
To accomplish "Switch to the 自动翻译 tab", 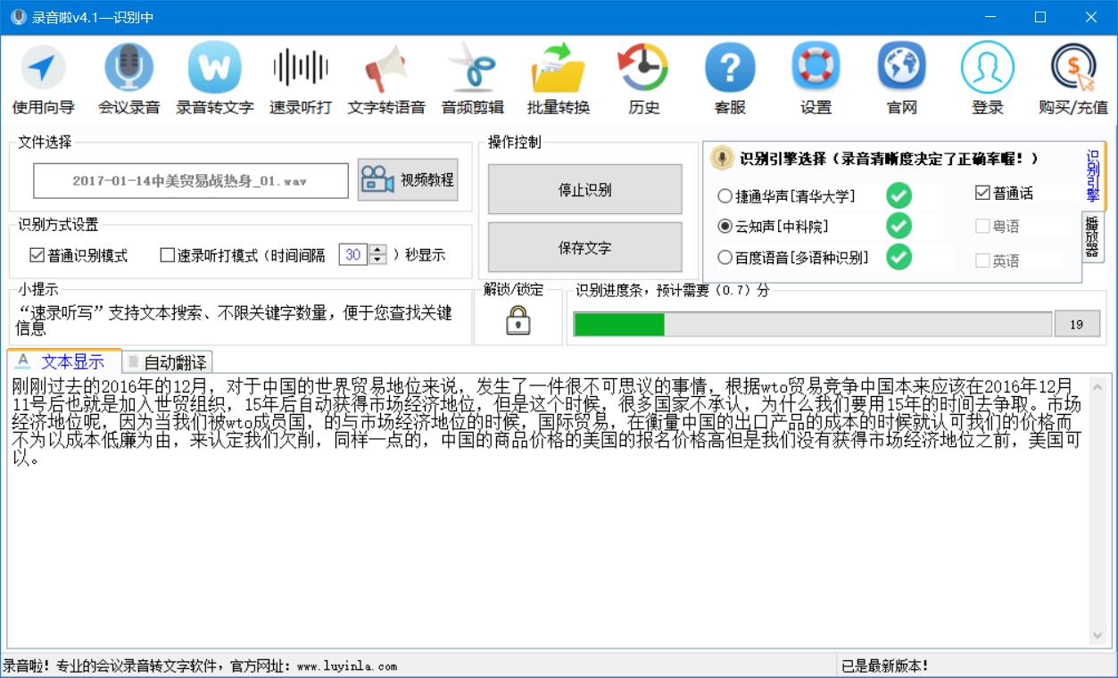I will click(x=167, y=362).
